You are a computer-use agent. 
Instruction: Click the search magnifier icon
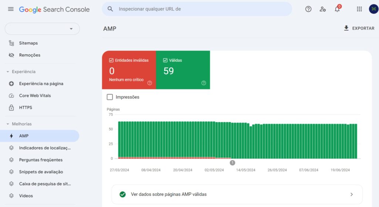click(x=110, y=9)
